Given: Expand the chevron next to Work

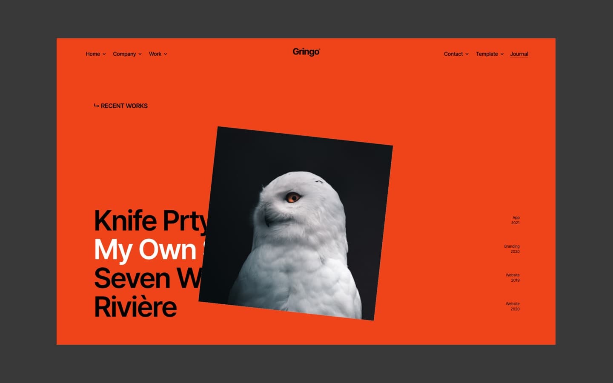Looking at the screenshot, I should [x=166, y=54].
